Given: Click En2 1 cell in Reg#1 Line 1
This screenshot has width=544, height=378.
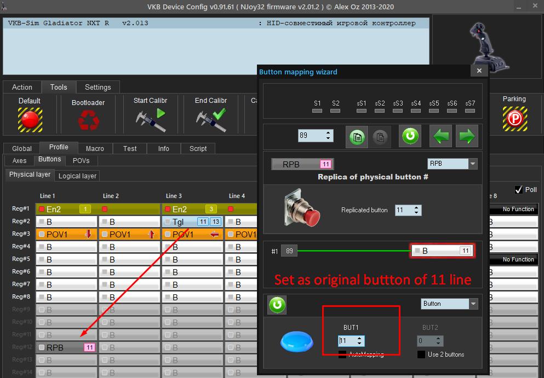Looking at the screenshot, I should click(67, 209).
